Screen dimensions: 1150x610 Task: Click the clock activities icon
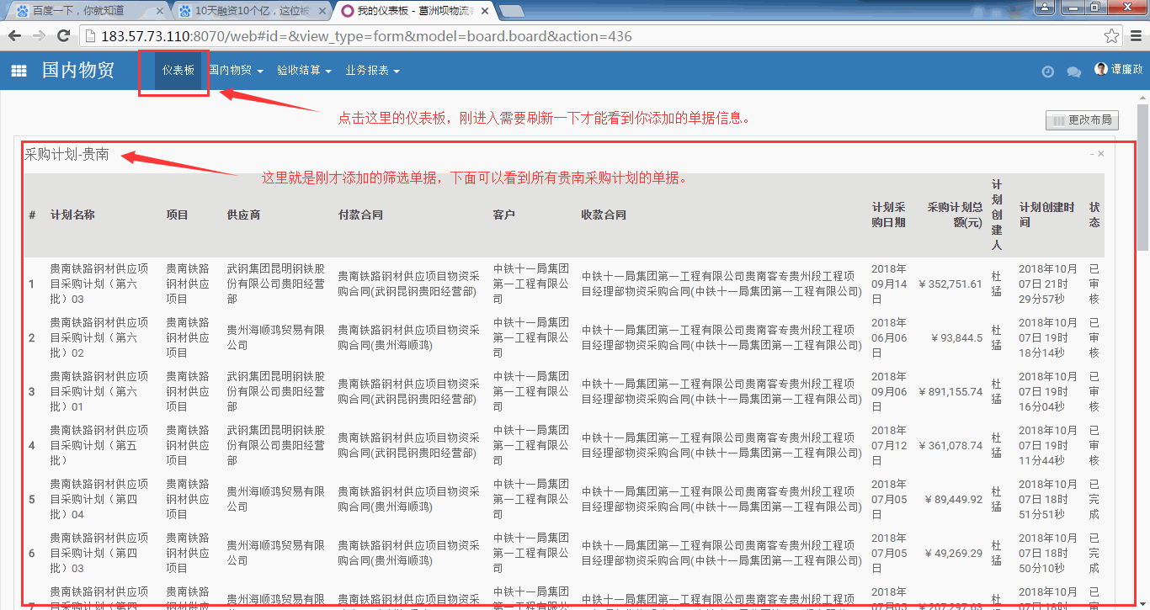1047,72
